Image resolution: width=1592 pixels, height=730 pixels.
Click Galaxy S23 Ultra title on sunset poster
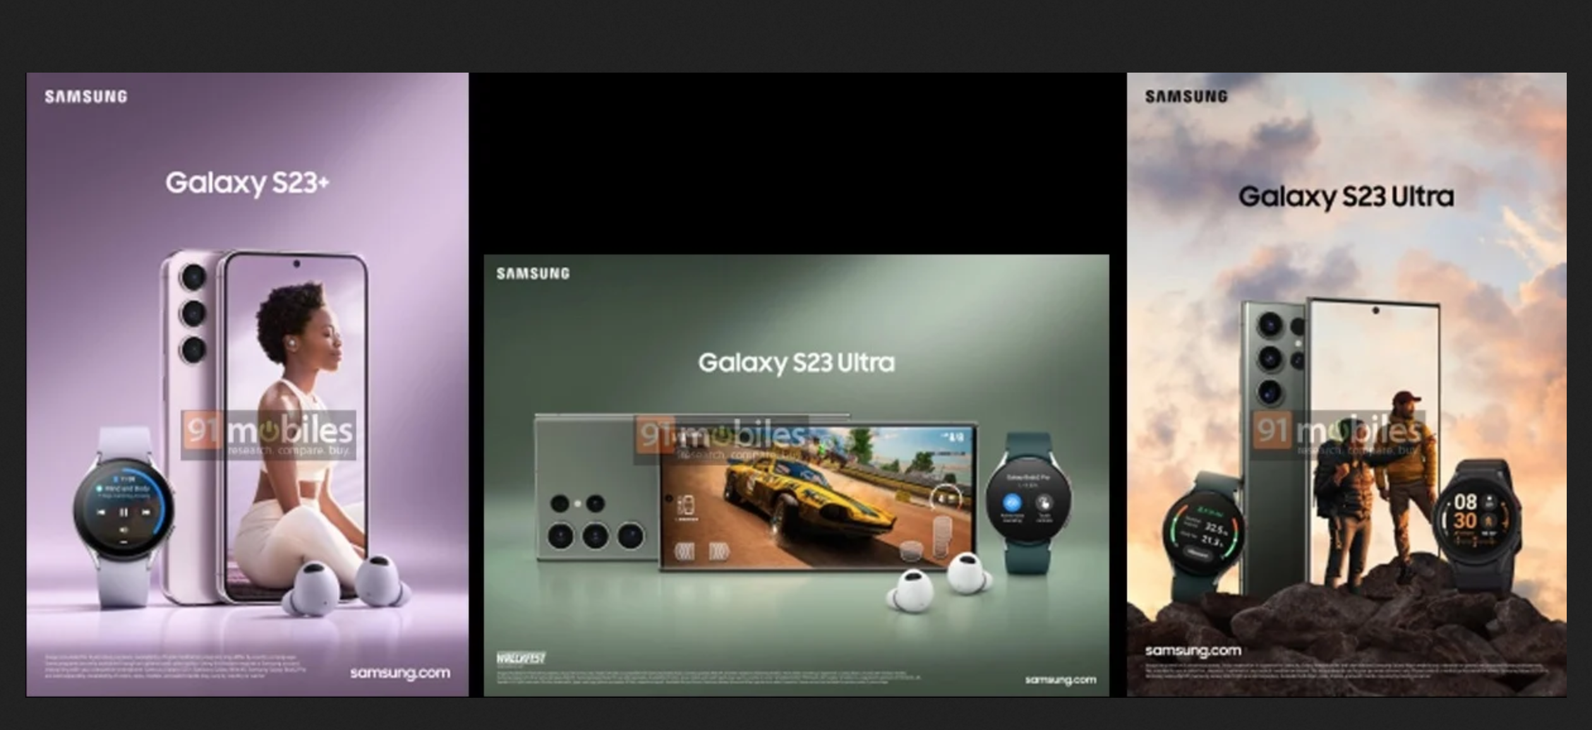[1346, 196]
